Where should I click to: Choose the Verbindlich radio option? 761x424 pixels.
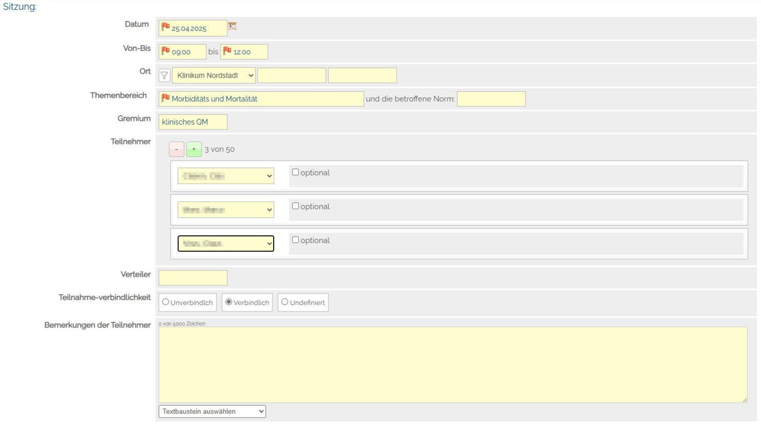[x=229, y=303]
